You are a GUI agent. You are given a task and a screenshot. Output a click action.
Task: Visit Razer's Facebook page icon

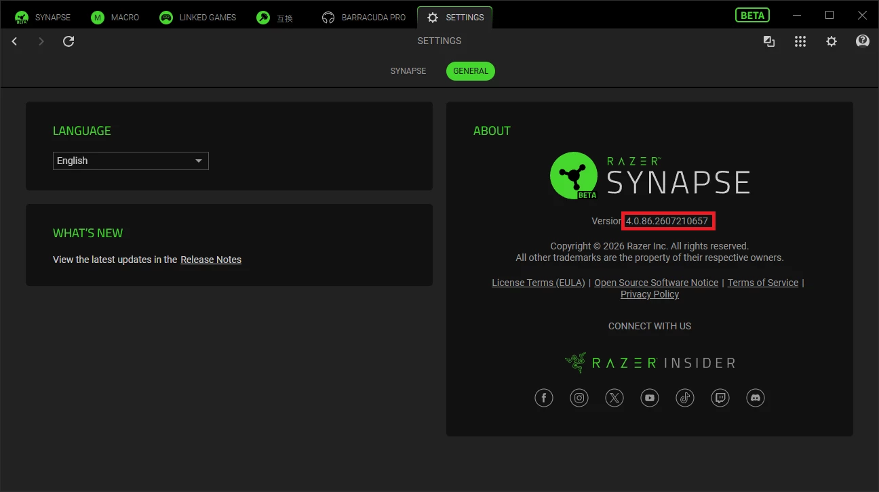[x=544, y=398]
